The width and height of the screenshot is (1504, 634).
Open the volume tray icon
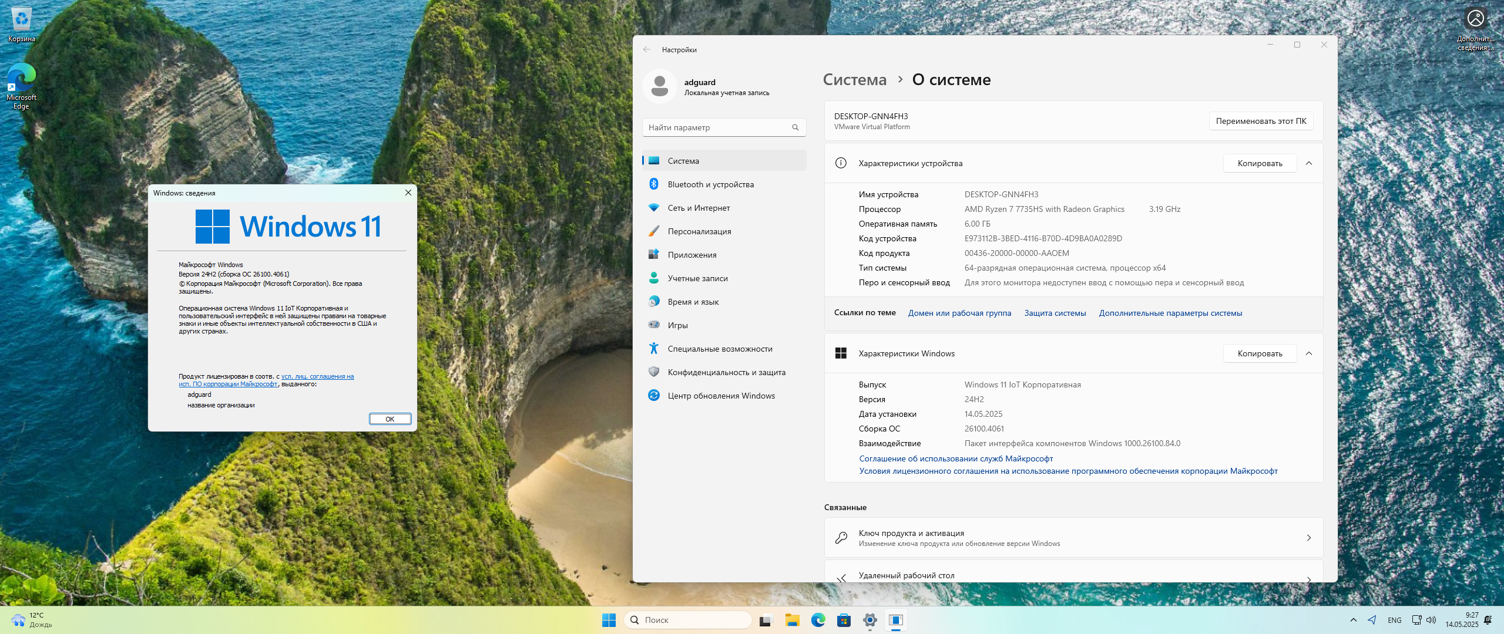[1431, 620]
